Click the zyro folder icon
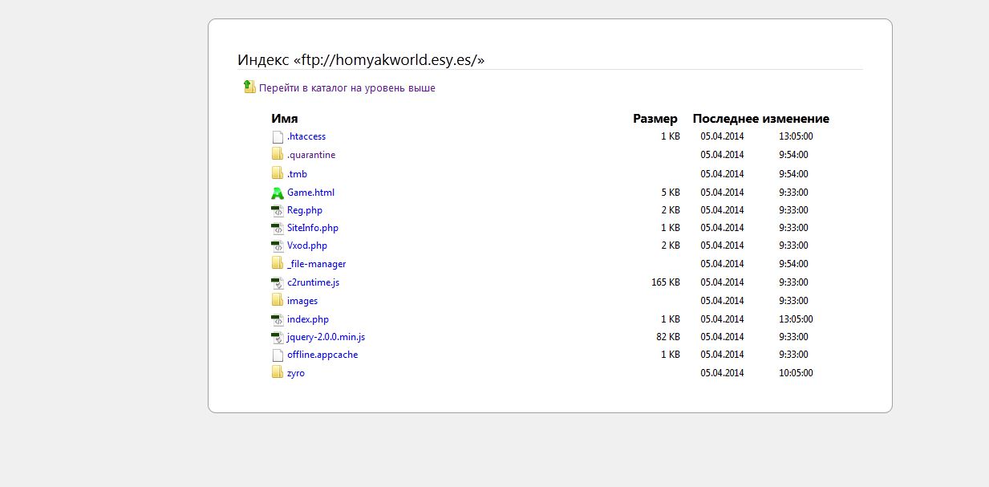Image resolution: width=989 pixels, height=487 pixels. [x=278, y=372]
